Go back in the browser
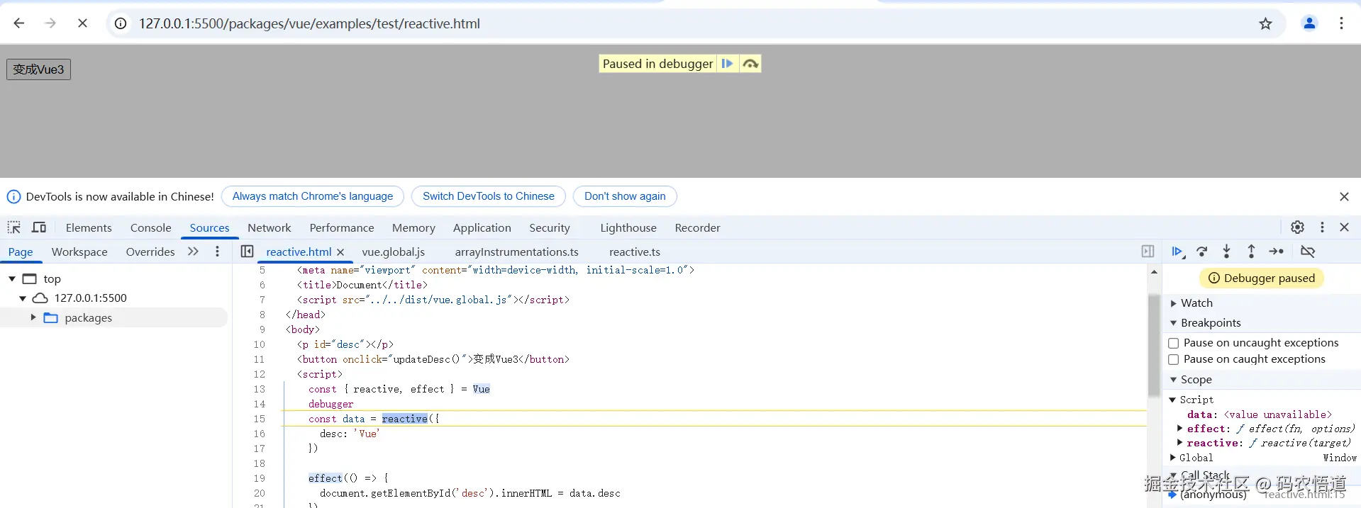This screenshot has width=1361, height=508. [x=19, y=23]
